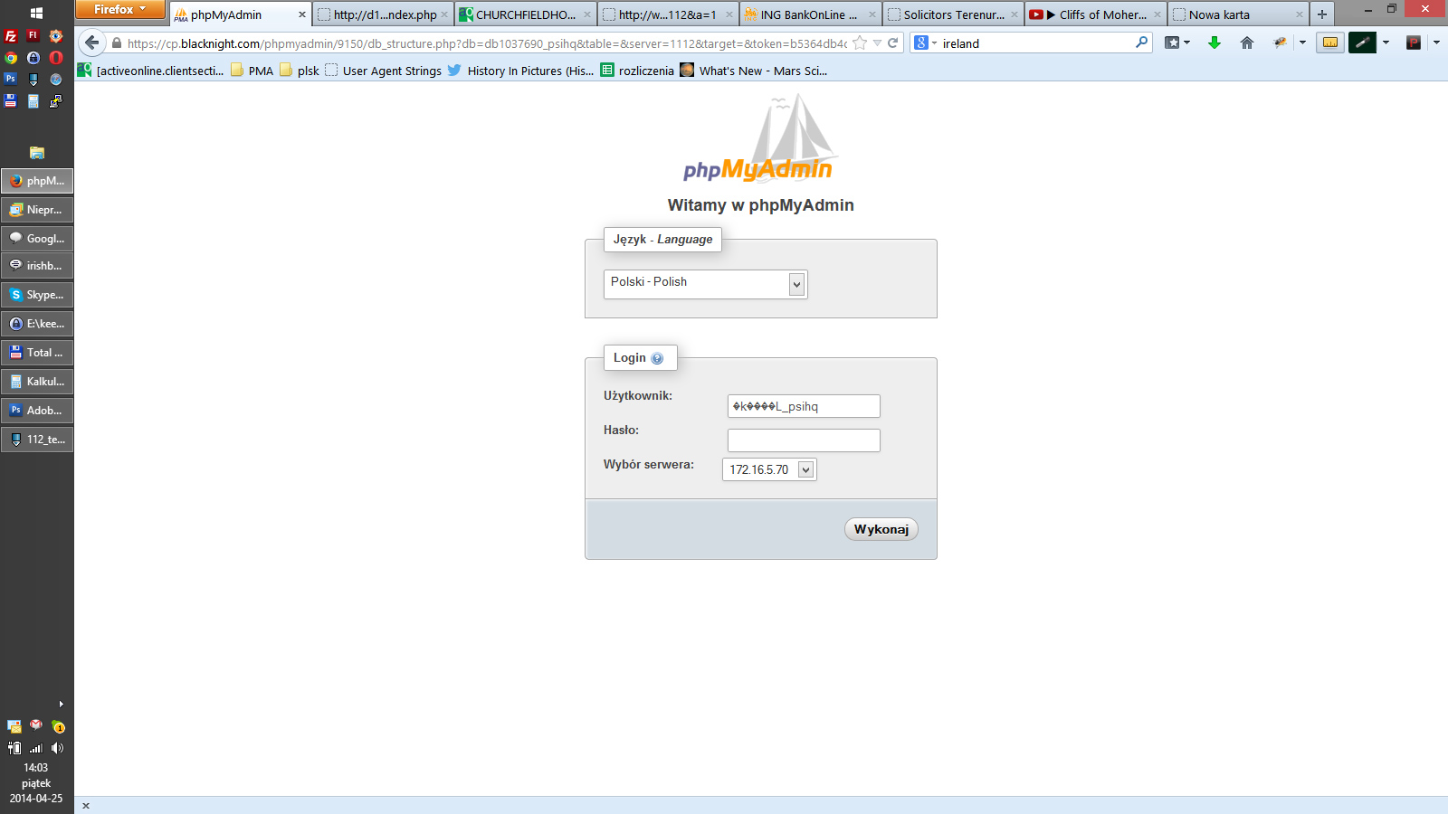The image size is (1448, 814).
Task: Go to the Firefox home page icon
Action: (1247, 43)
